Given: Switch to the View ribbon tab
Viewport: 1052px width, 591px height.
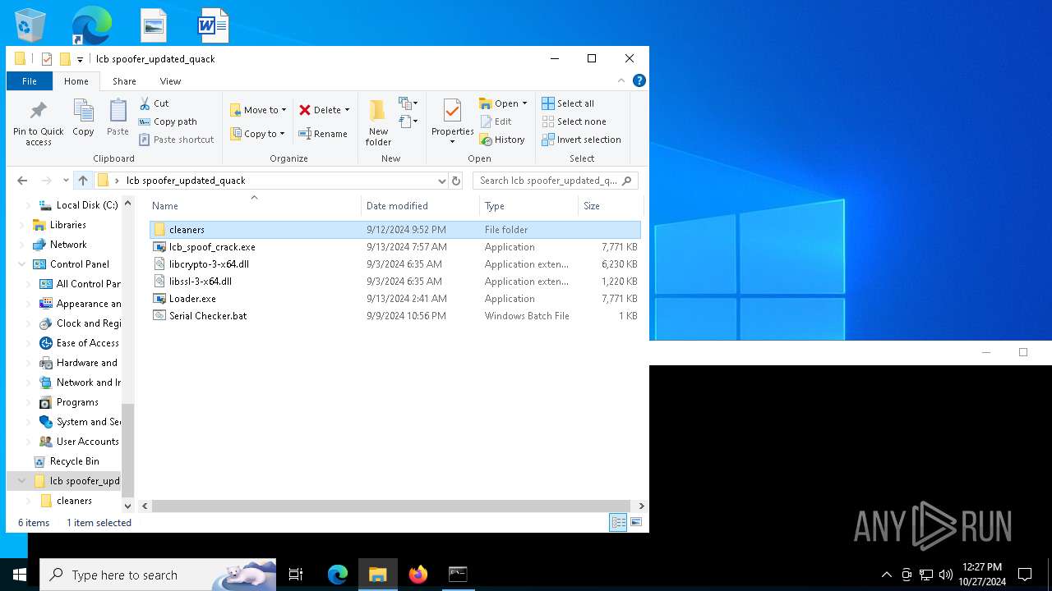Looking at the screenshot, I should click(170, 81).
